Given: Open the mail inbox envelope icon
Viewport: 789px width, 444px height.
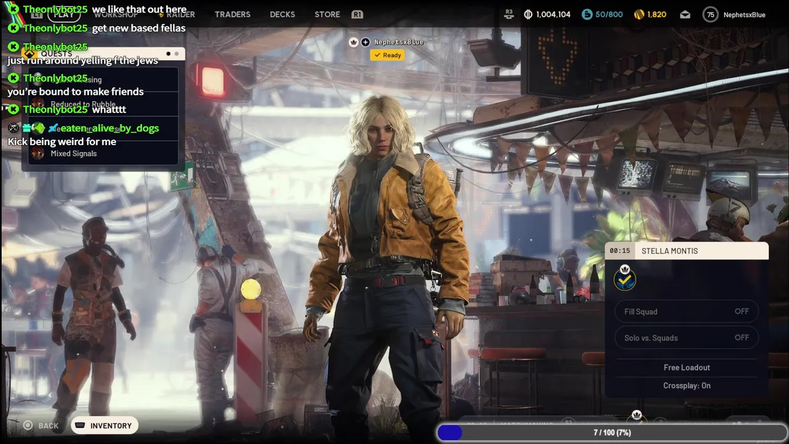Looking at the screenshot, I should pos(685,15).
